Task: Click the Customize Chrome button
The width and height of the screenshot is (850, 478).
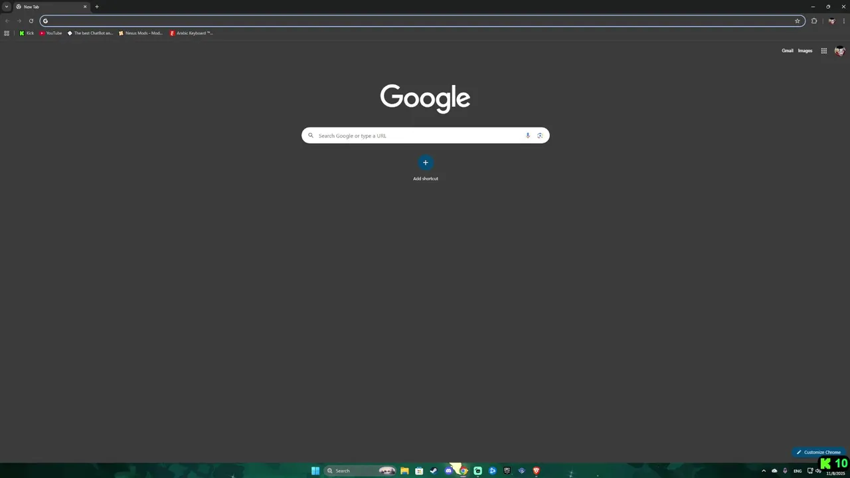Action: tap(819, 452)
